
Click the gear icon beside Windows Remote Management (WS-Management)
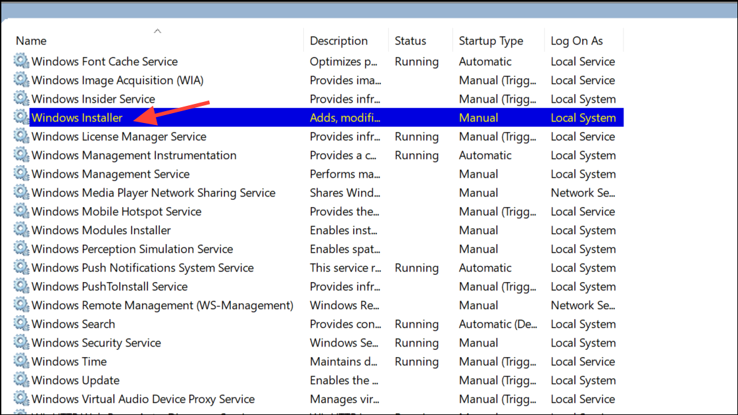[21, 305]
